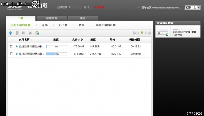The width and height of the screenshot is (204, 116).
Task: Click the 設備號碼 device number label
Action: click(64, 7)
